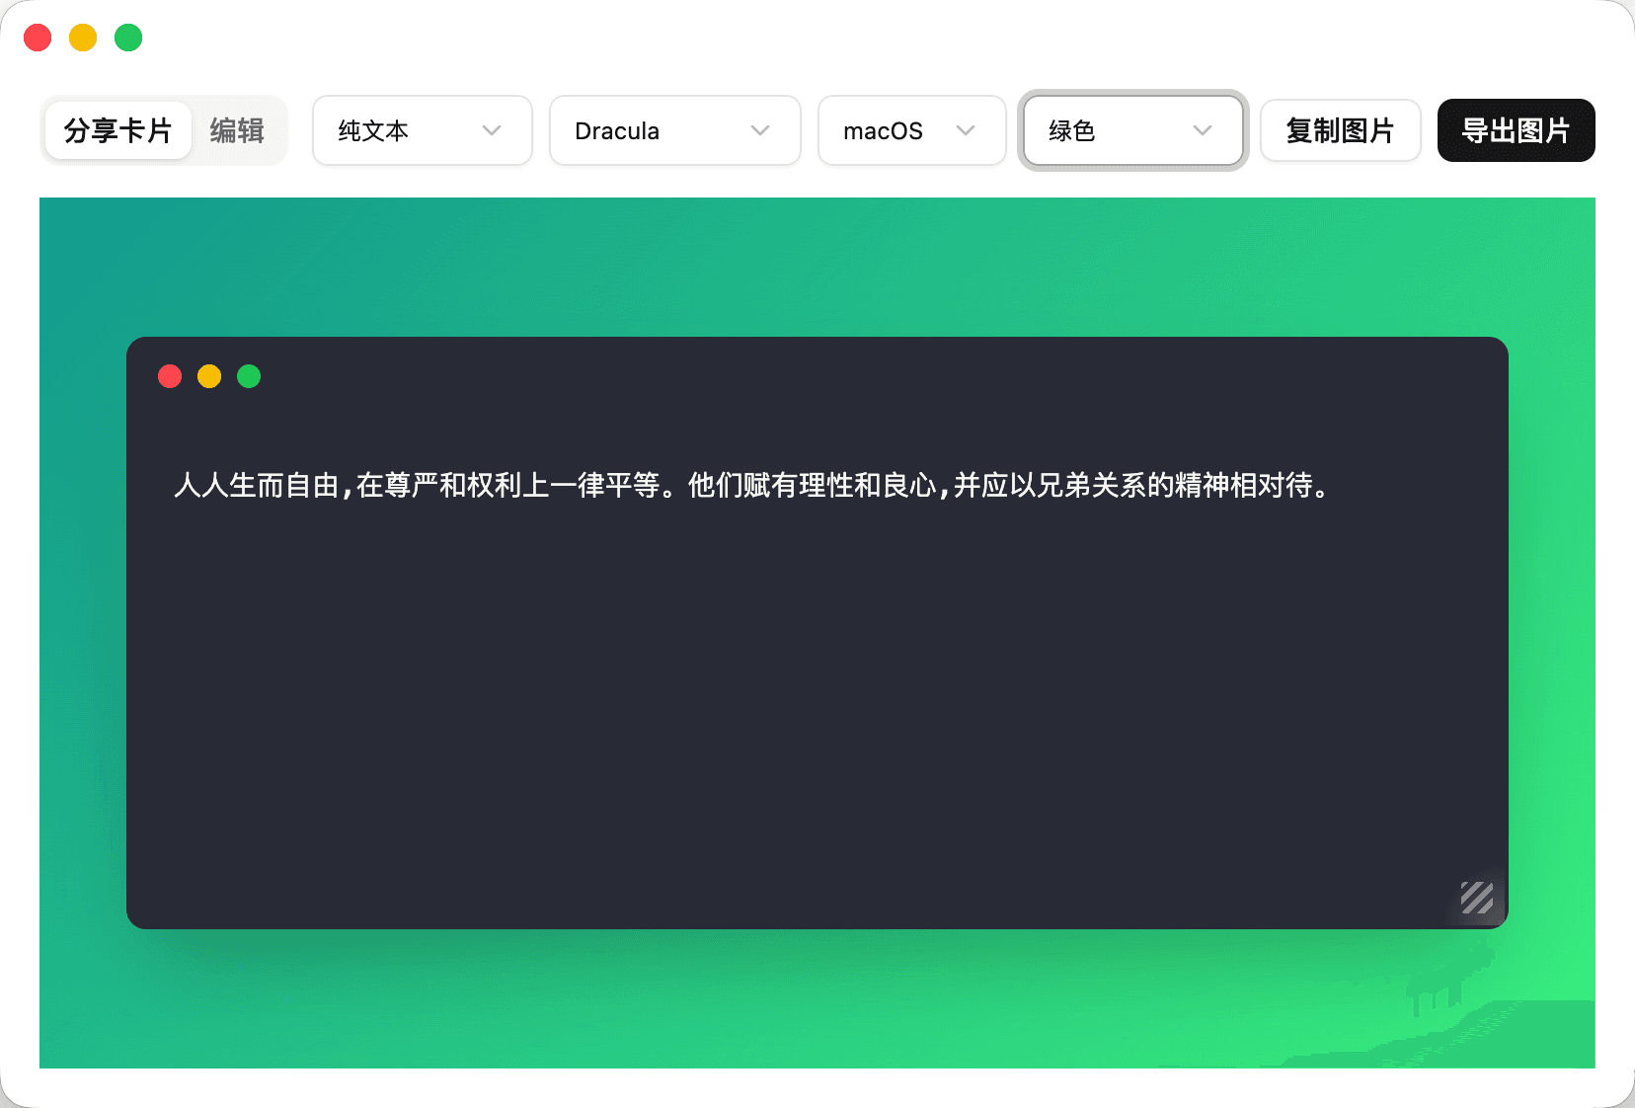Open the macOS window style dropdown
Viewport: 1635px width, 1108px height.
pyautogui.click(x=912, y=130)
